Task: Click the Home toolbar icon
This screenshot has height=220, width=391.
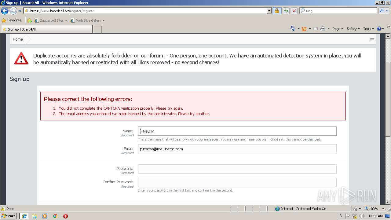Action: [293, 29]
